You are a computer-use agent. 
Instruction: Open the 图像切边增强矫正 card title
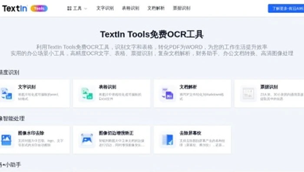tap(116, 133)
